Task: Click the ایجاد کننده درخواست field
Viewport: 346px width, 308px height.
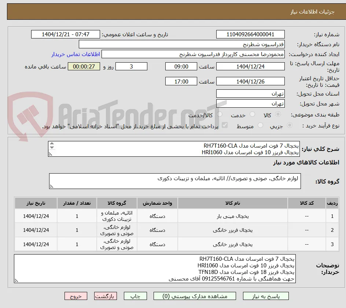Action: 193,54
